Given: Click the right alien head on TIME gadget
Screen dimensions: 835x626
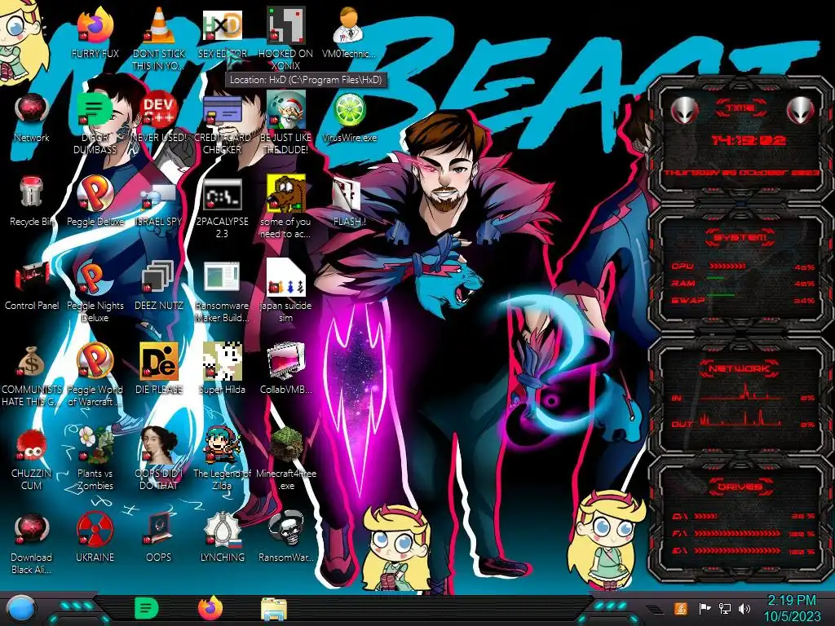Looking at the screenshot, I should [801, 110].
